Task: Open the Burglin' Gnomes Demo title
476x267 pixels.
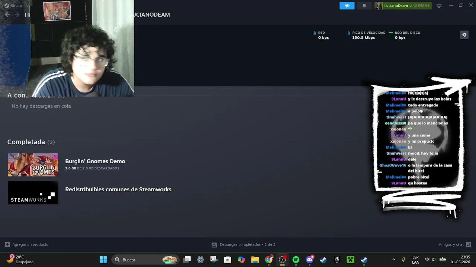Action: click(95, 161)
